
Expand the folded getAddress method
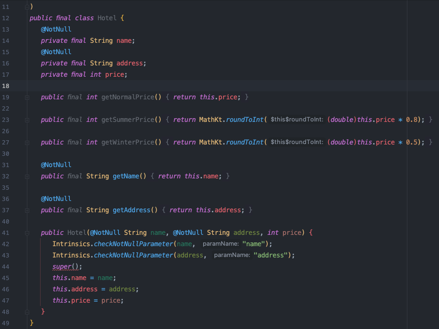27,210
